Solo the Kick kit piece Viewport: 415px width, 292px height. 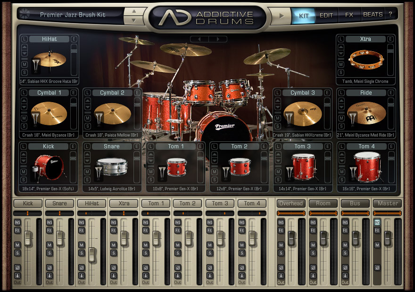click(23, 179)
